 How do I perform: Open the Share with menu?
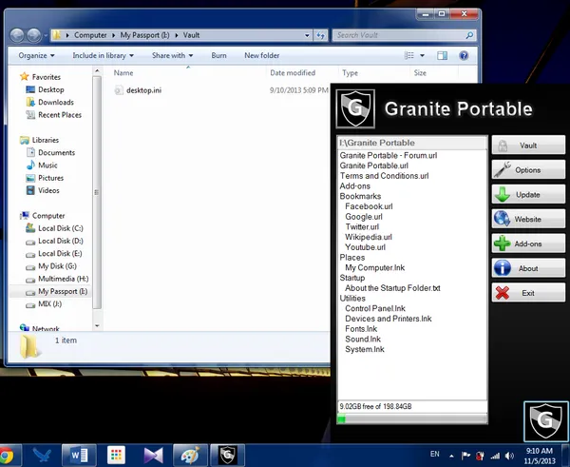coord(172,56)
